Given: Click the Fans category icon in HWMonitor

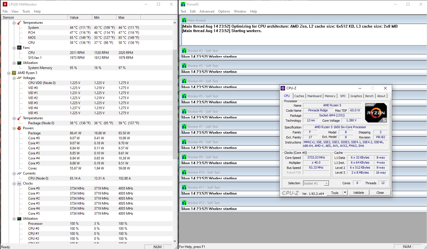Looking at the screenshot, I should (x=19, y=48).
